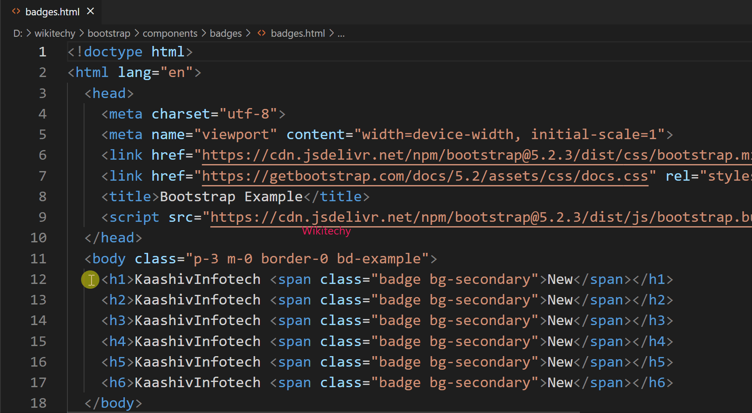Click the cursor indicator circle beside line 12
The height and width of the screenshot is (413, 752).
coord(90,280)
